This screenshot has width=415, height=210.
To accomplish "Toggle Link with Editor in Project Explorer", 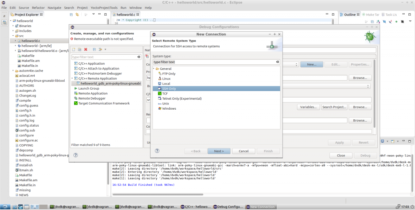I will [x=77, y=15].
